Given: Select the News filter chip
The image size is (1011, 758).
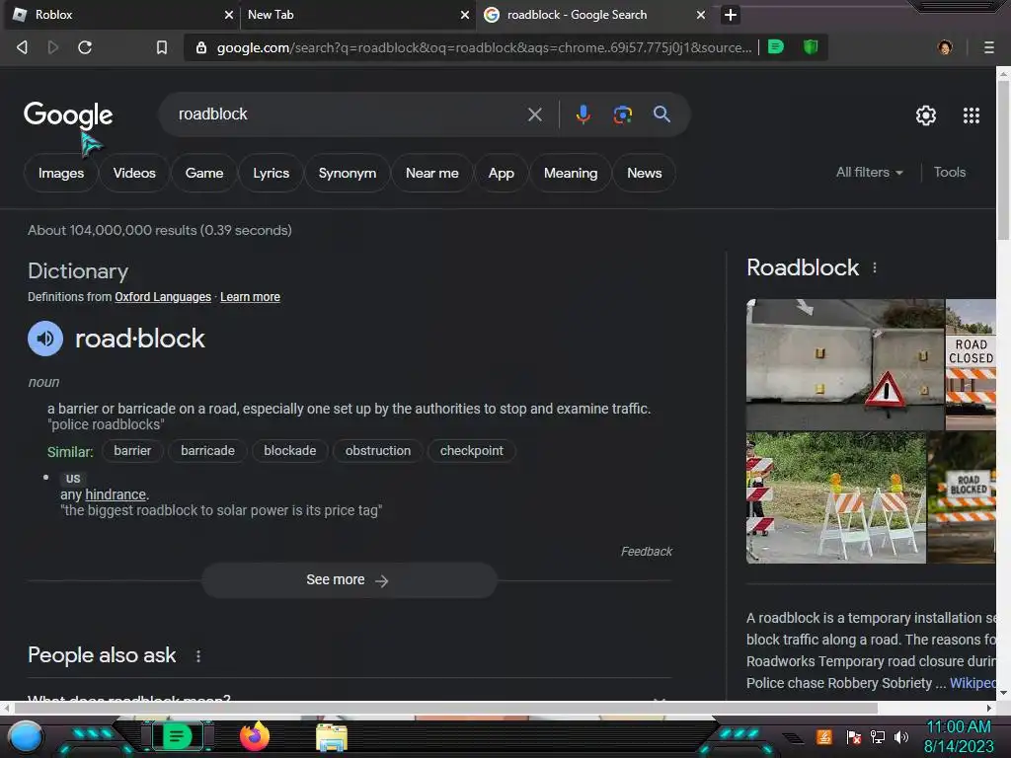Looking at the screenshot, I should click(644, 173).
